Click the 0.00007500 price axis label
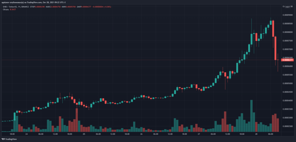The height and width of the screenshot is (142, 296). click(x=288, y=41)
